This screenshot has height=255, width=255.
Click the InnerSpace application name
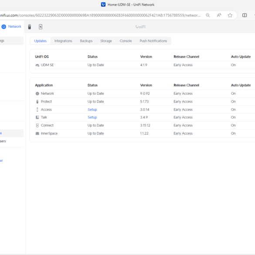49,133
